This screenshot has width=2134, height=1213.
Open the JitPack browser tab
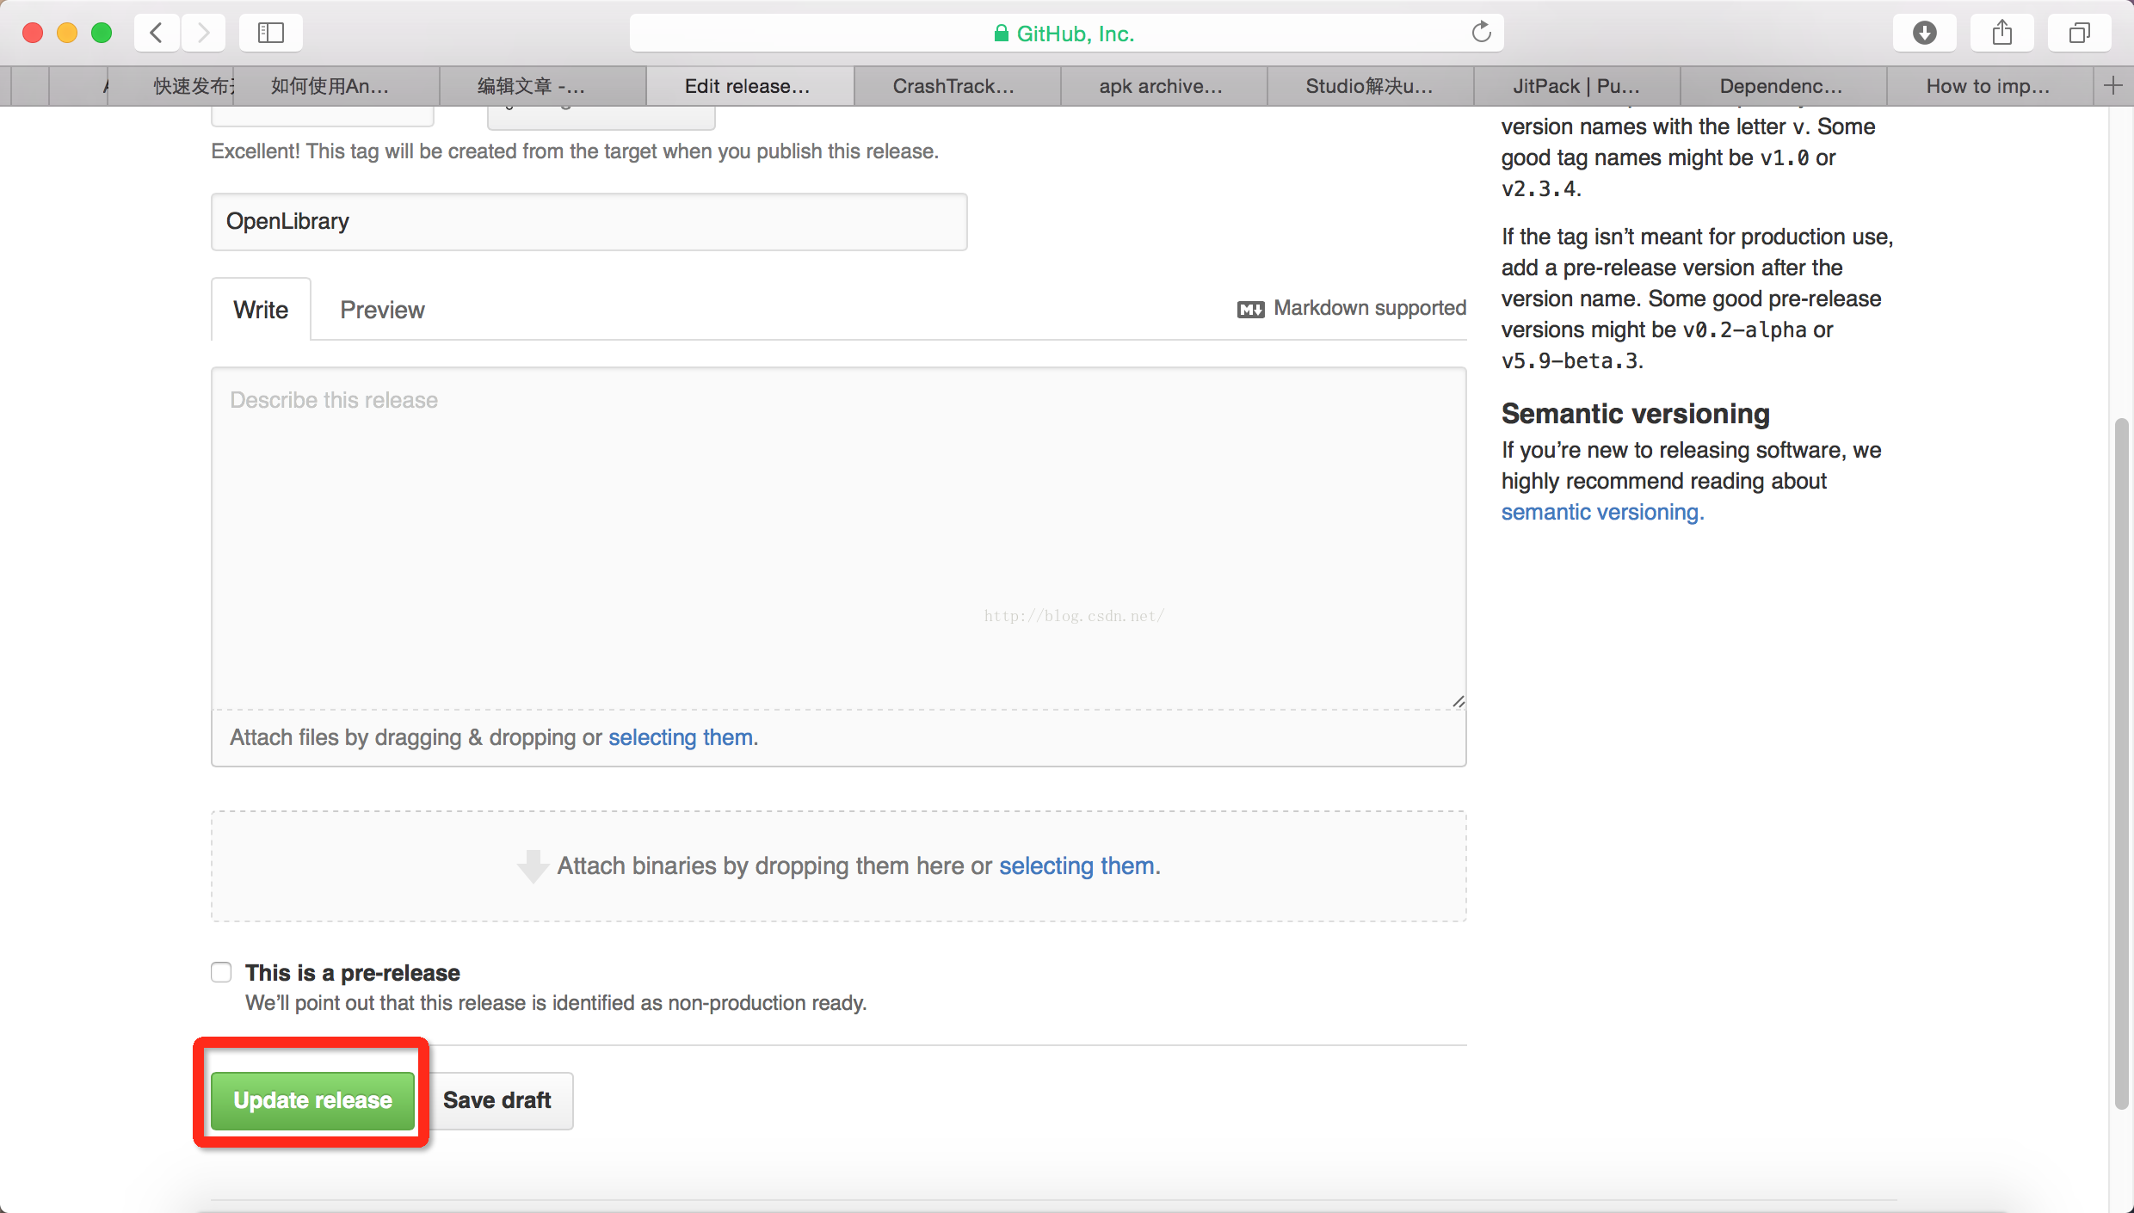[1576, 85]
